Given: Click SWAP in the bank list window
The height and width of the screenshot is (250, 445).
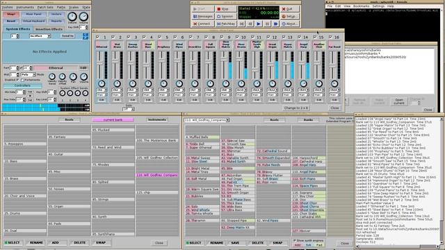Looking at the screenshot, I should pos(101,242).
